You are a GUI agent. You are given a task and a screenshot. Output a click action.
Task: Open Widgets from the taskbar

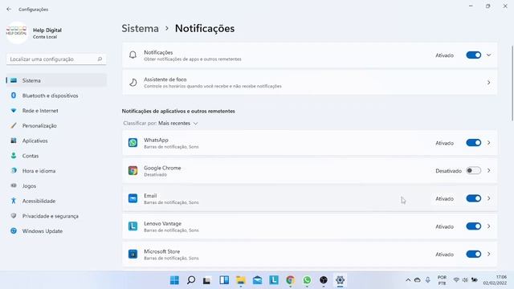224,280
